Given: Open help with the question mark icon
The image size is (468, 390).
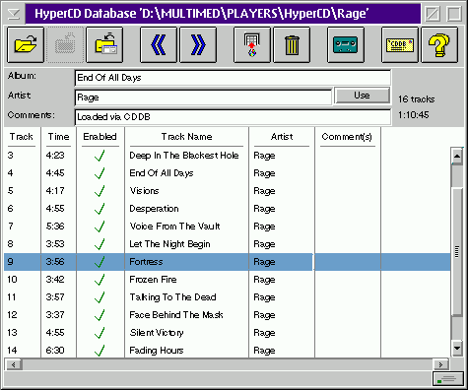Looking at the screenshot, I should point(439,45).
